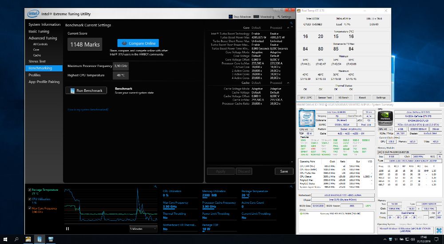Open XTU Settings wrench icon
Viewport: 444px width, 244px height.
279,17
